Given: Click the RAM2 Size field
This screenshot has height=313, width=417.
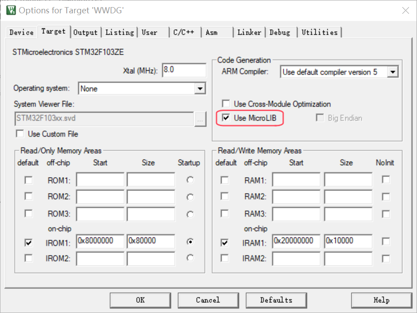Looking at the screenshot, I should 348,197.
